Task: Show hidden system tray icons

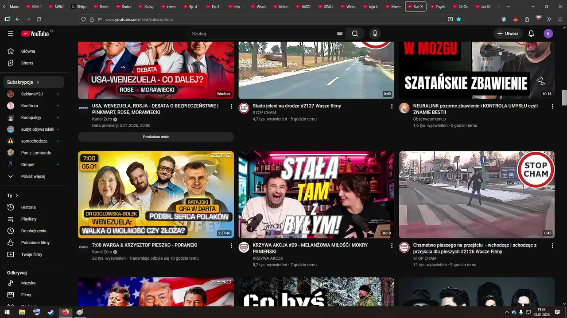Action: (507, 312)
